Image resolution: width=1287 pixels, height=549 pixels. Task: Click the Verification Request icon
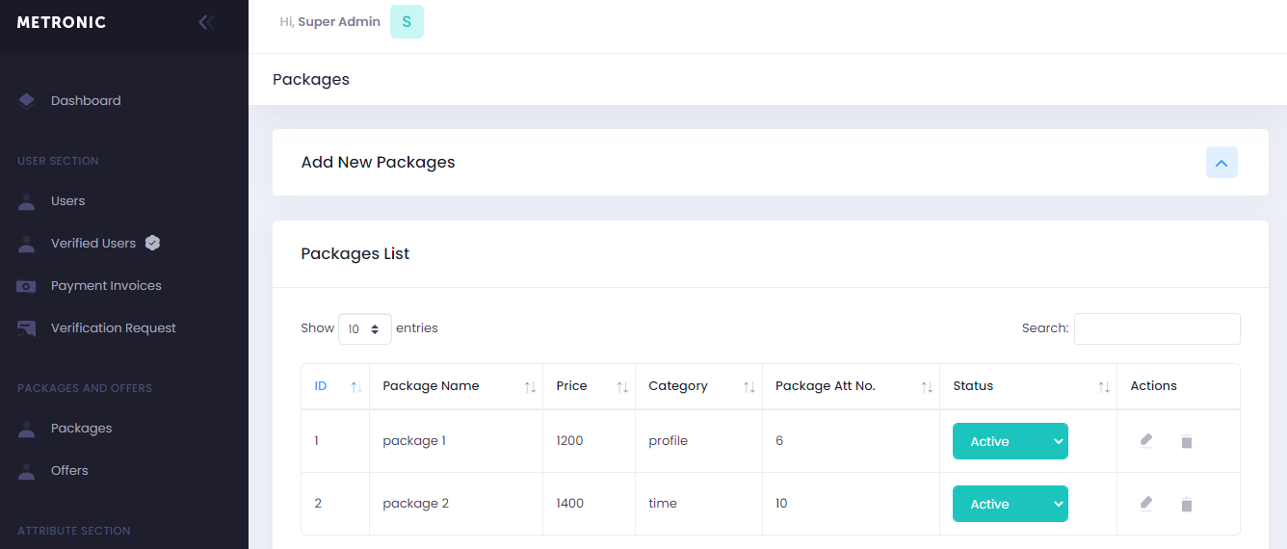27,328
